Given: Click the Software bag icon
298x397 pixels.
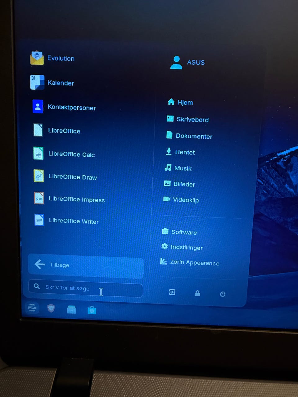Looking at the screenshot, I should click(x=165, y=231).
